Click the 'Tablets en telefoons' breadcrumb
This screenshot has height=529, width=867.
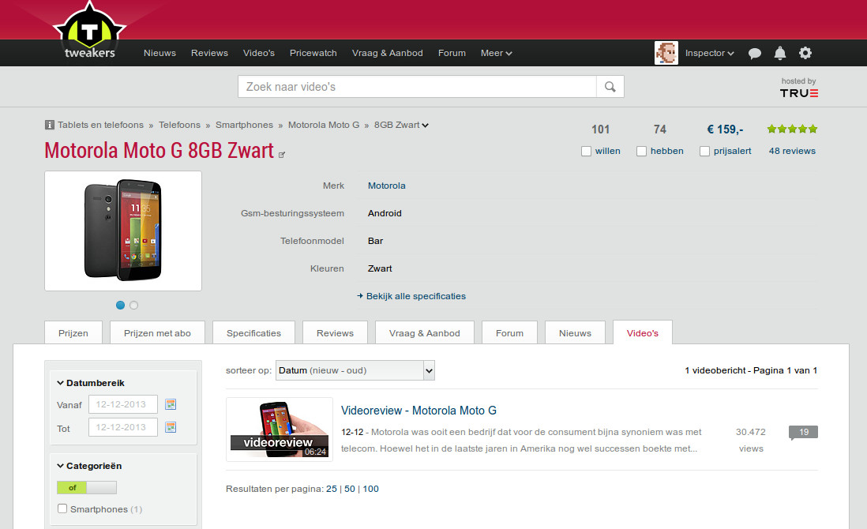click(100, 125)
